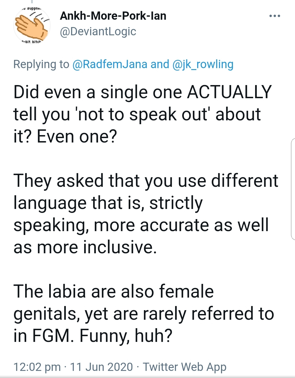Click the @DeviantLogic handle

pos(98,31)
